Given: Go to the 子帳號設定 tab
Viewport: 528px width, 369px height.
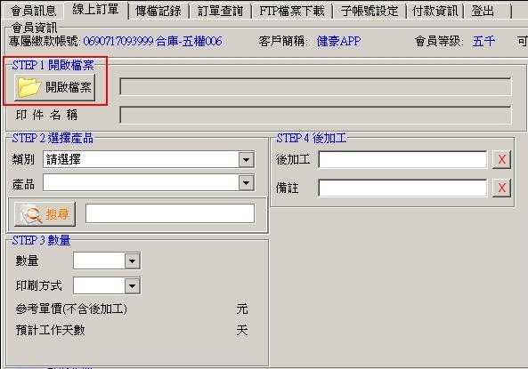Looking at the screenshot, I should pos(369,11).
